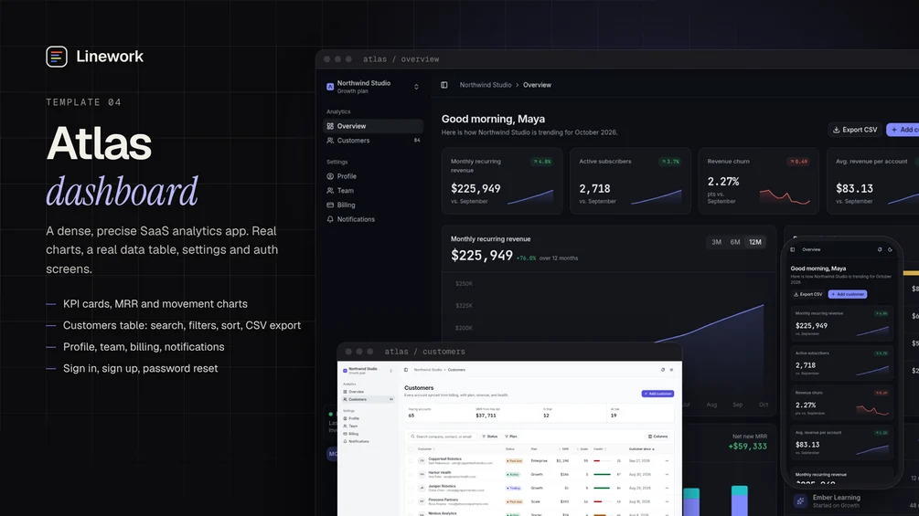
Task: Click the customers window search field
Action: point(442,437)
